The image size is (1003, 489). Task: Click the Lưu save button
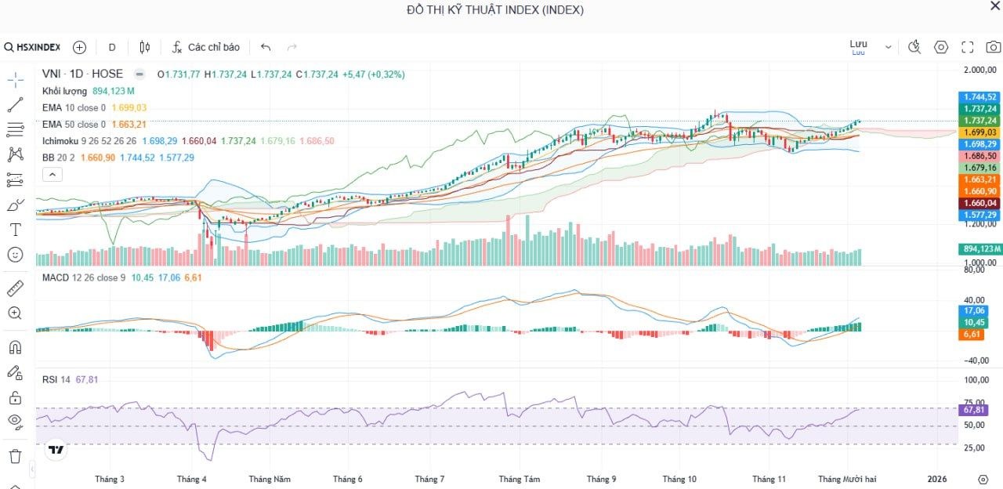coord(857,44)
